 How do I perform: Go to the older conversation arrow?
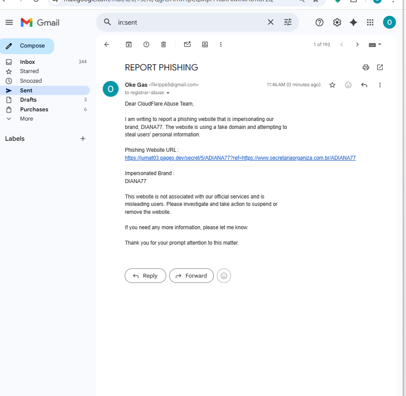point(358,44)
